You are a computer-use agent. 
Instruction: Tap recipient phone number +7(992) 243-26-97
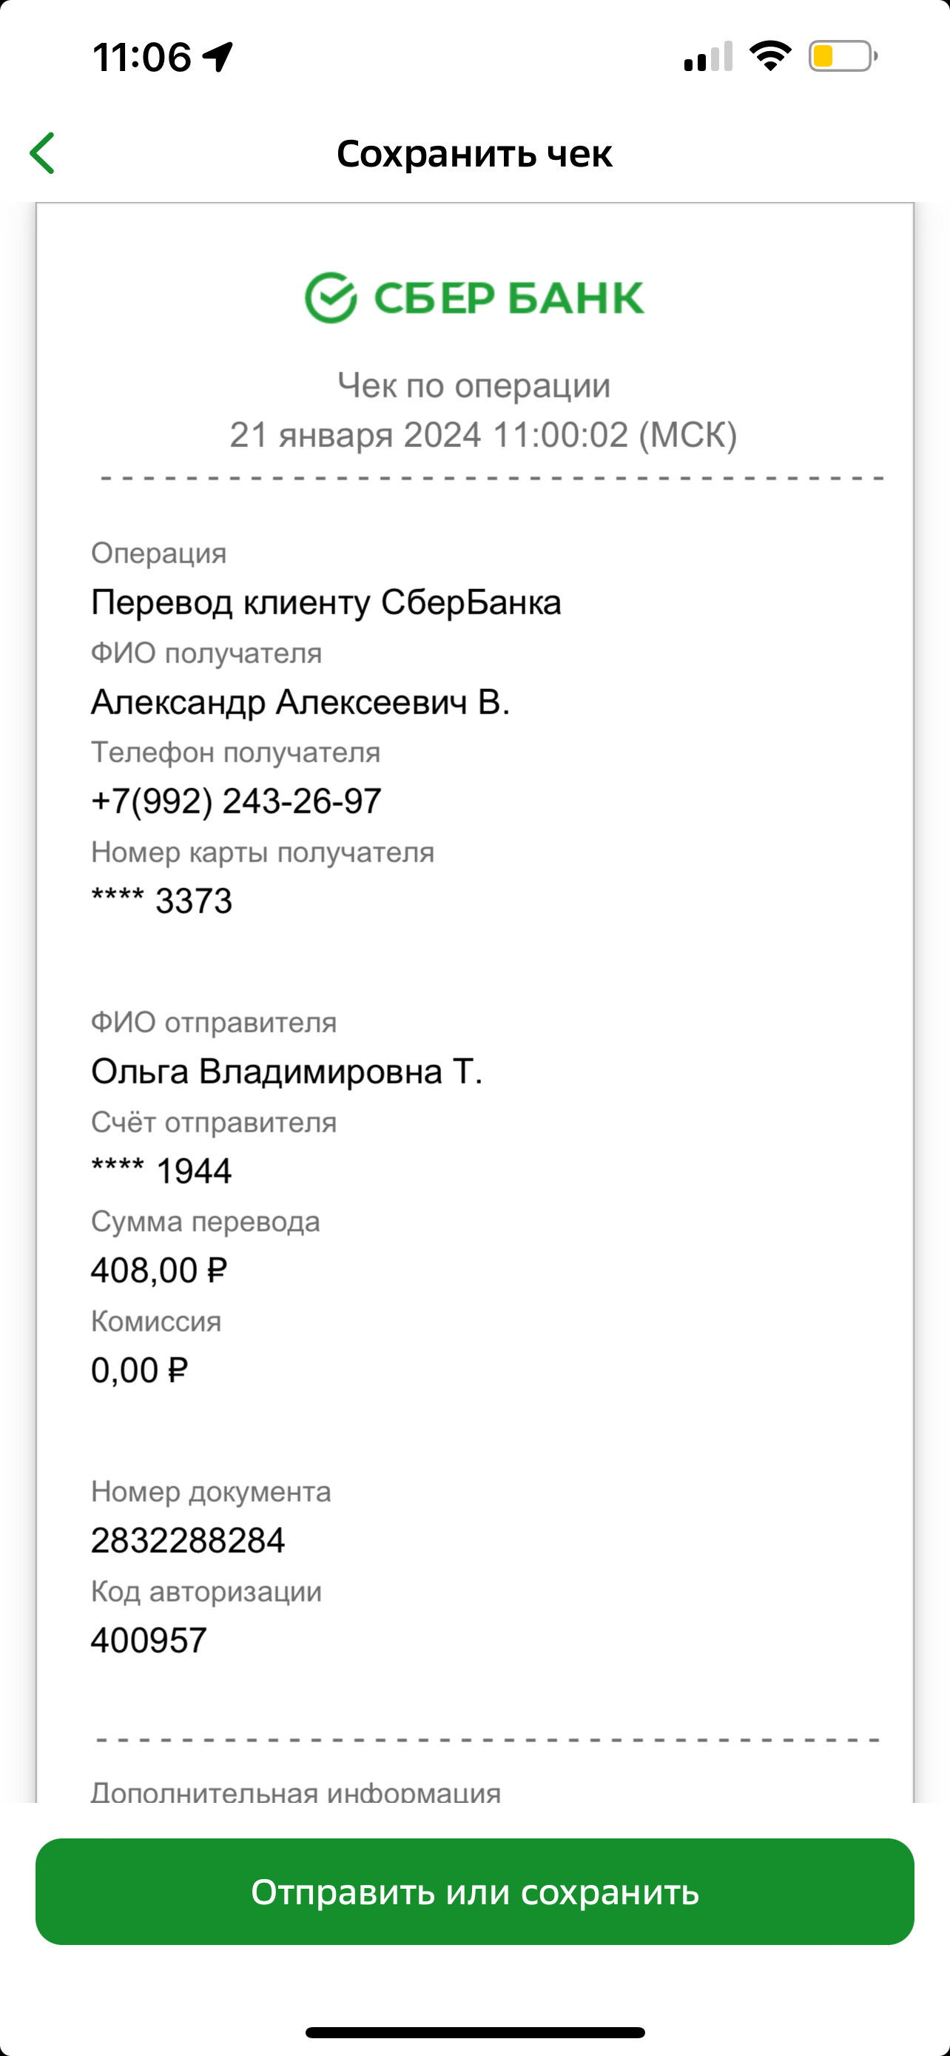[236, 802]
